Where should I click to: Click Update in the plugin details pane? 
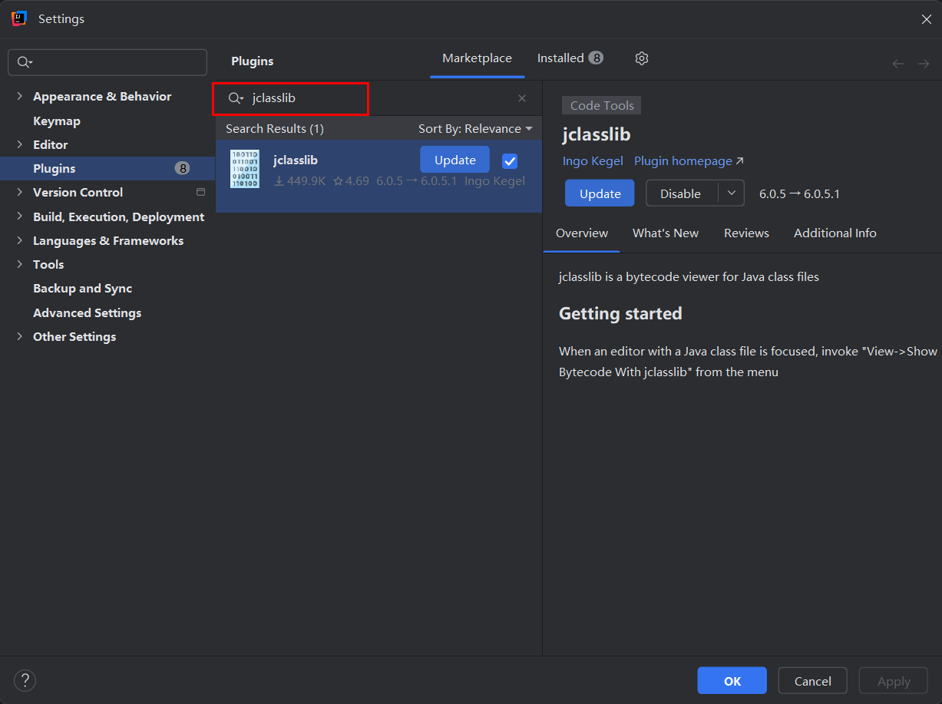tap(600, 193)
